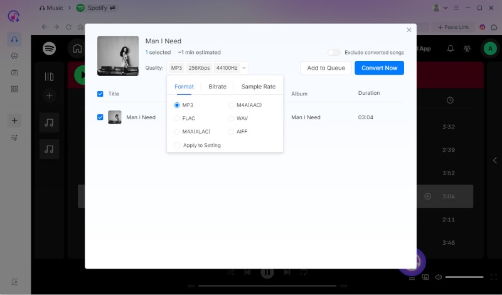The width and height of the screenshot is (502, 295).
Task: Close the conversion dialog with X
Action: point(409,29)
